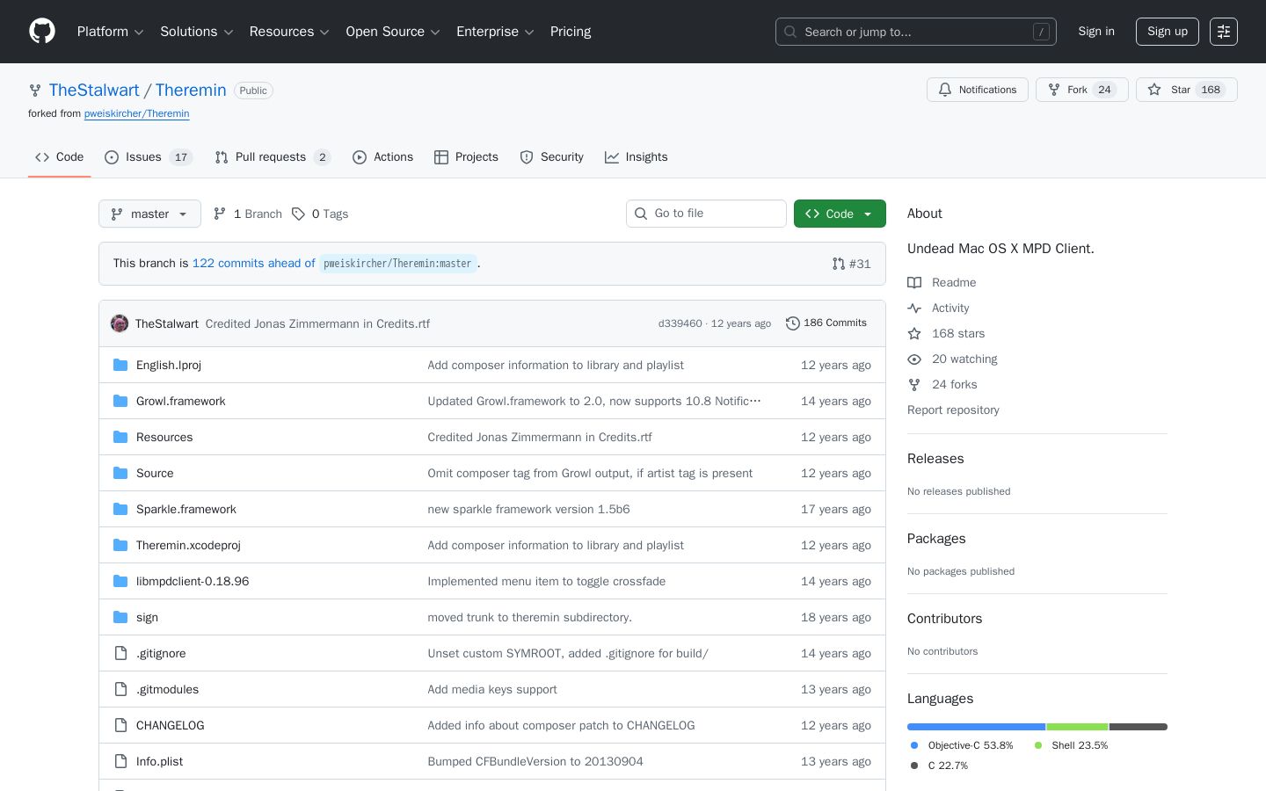Open the Pricing page
The width and height of the screenshot is (1266, 791).
(571, 32)
